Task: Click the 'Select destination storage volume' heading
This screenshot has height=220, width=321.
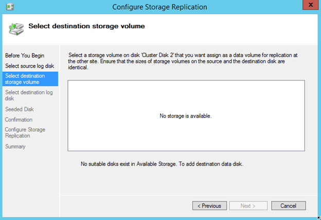Action: 86,26
